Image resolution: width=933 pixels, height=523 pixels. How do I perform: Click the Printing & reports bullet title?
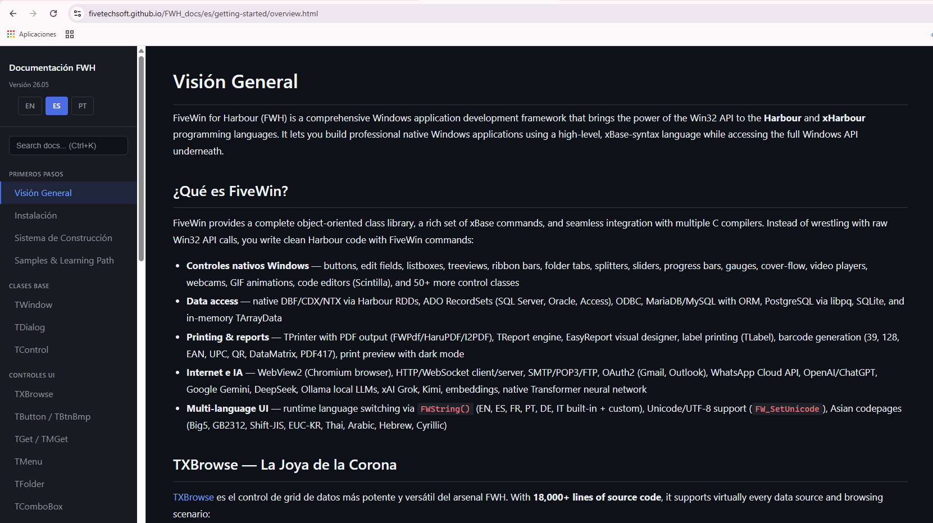(x=227, y=337)
